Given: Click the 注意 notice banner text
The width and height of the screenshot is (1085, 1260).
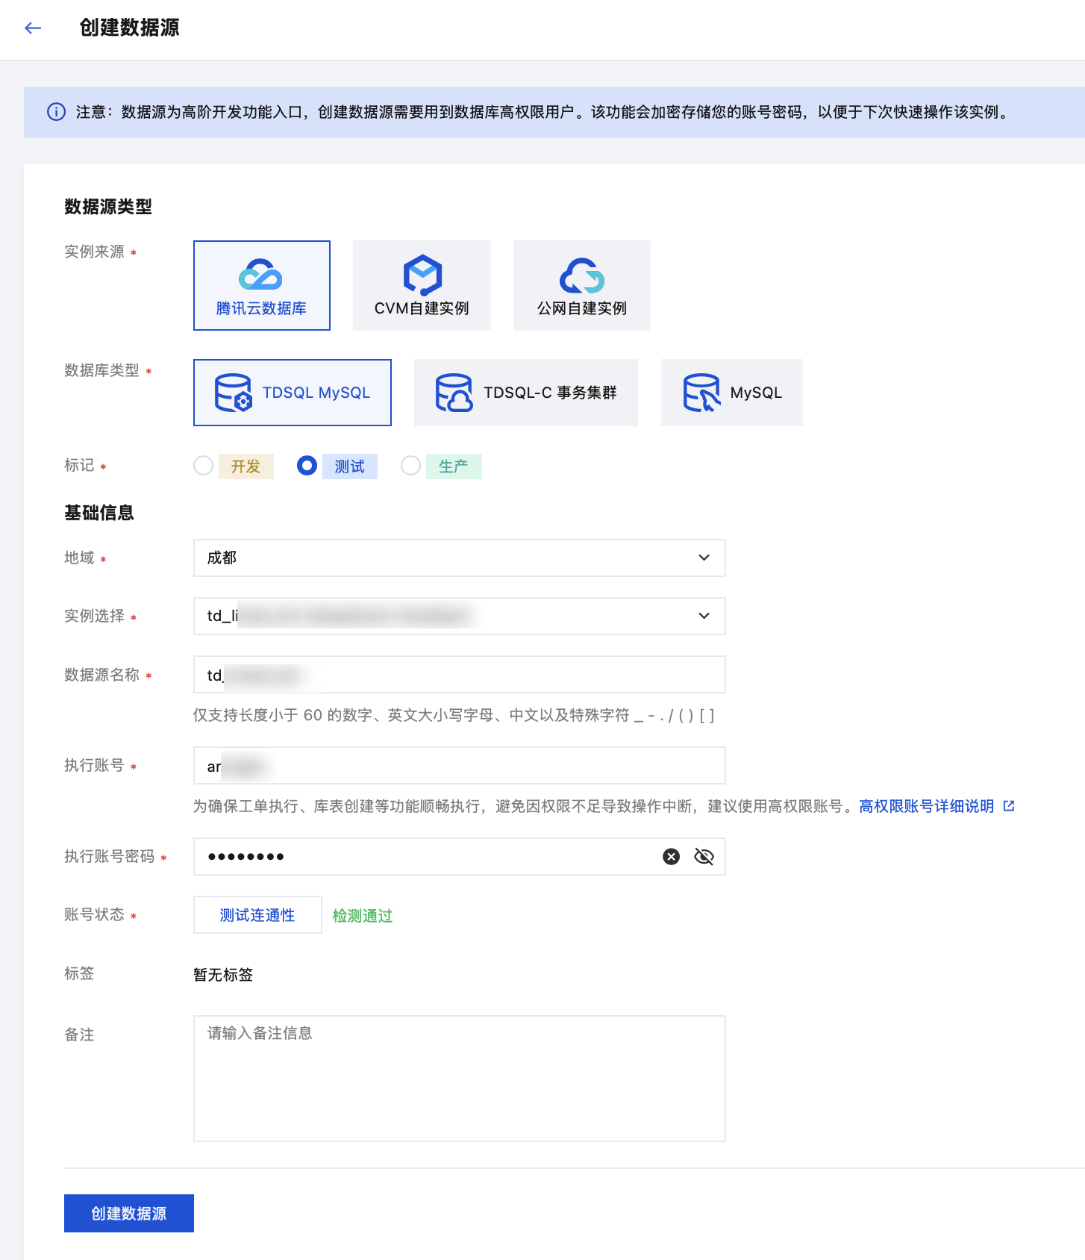Looking at the screenshot, I should click(543, 112).
